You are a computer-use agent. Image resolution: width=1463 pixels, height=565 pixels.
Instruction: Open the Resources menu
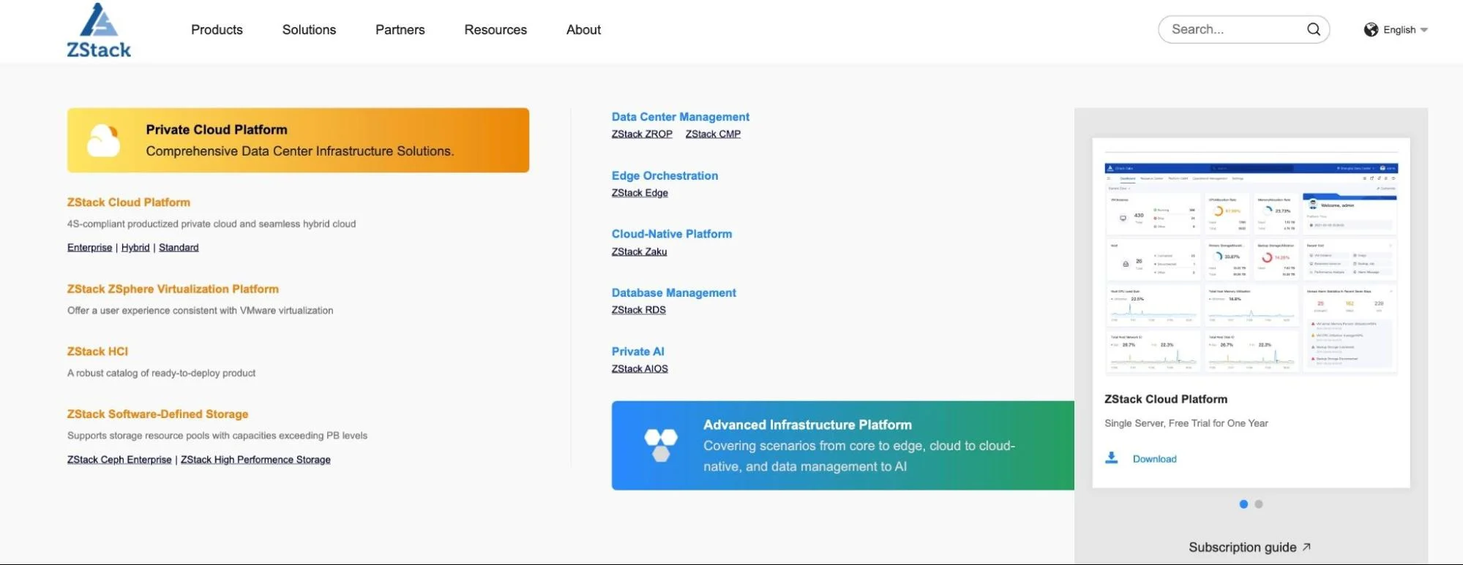[x=495, y=30]
